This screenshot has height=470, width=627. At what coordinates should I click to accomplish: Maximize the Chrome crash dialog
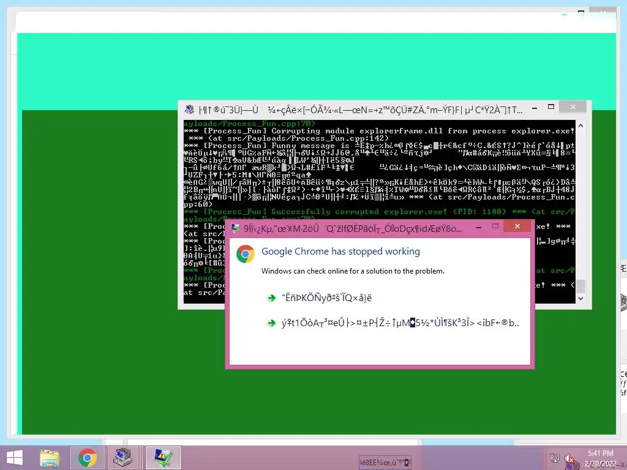pos(495,226)
